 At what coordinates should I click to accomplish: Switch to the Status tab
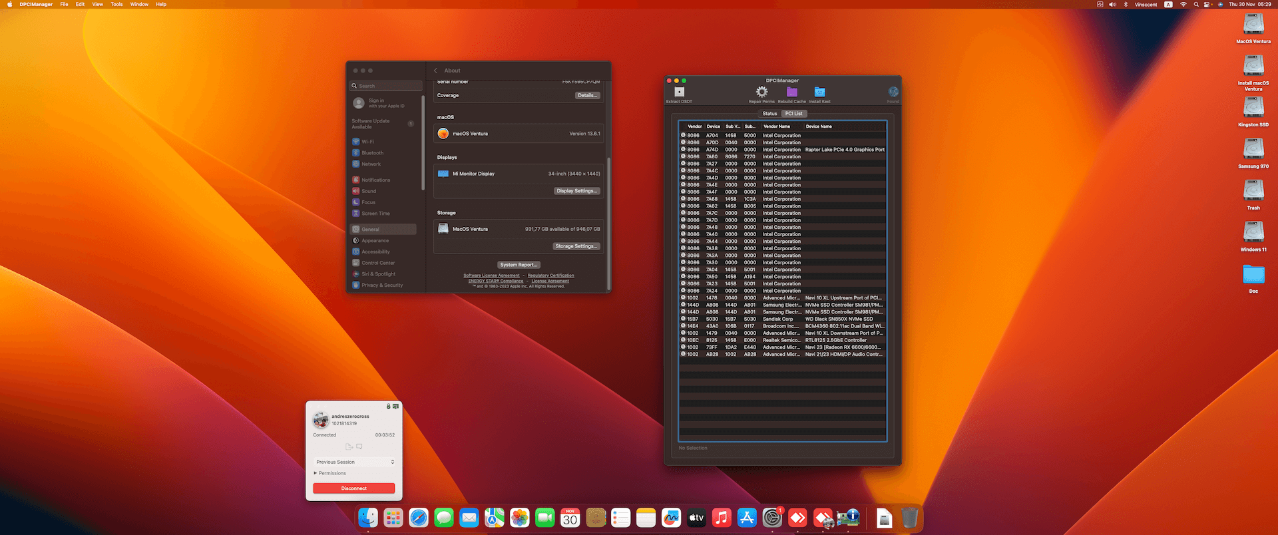coord(769,114)
